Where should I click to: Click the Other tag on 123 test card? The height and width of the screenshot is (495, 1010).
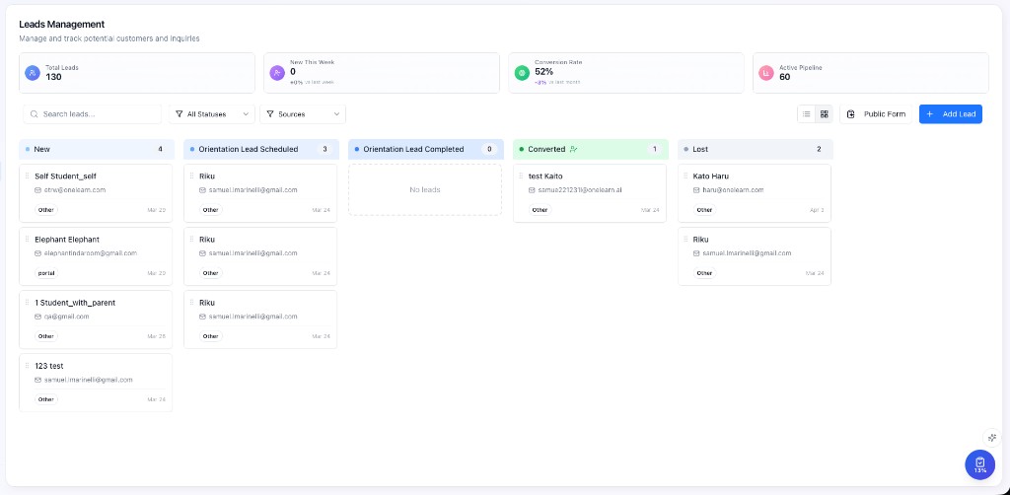(x=46, y=399)
